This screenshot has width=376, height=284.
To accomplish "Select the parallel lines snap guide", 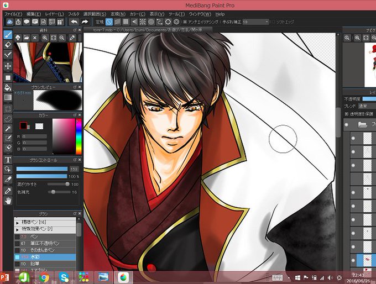I will [x=117, y=22].
